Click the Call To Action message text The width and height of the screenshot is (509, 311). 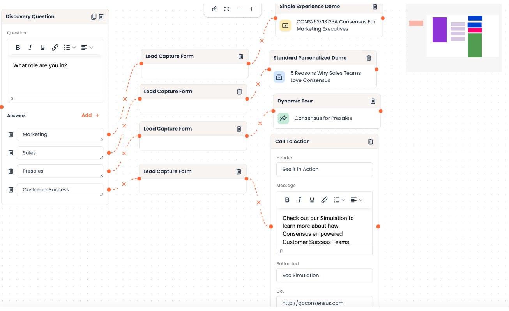(318, 230)
